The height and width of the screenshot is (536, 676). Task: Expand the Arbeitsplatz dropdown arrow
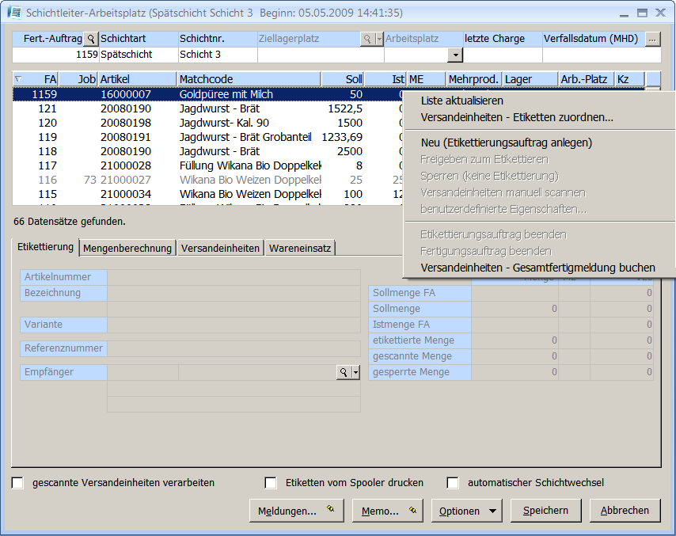point(455,55)
